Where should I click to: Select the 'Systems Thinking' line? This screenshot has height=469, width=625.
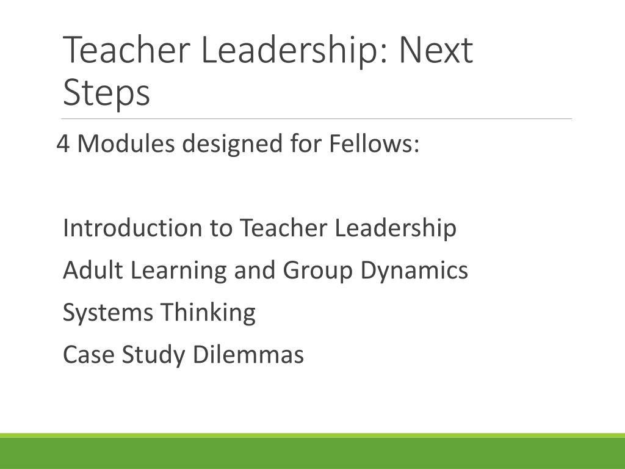pos(159,313)
